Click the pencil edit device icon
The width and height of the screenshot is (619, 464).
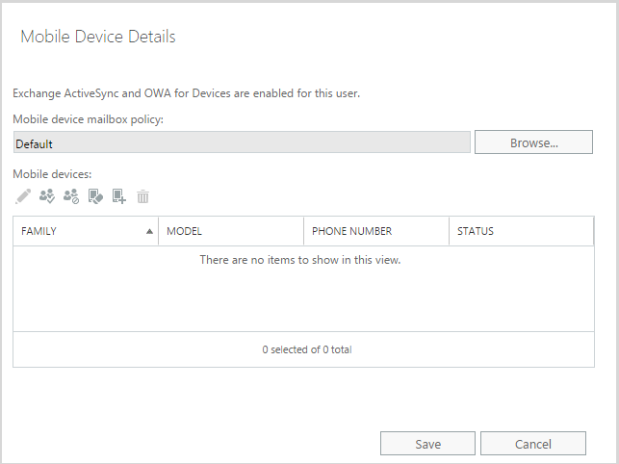click(x=23, y=196)
